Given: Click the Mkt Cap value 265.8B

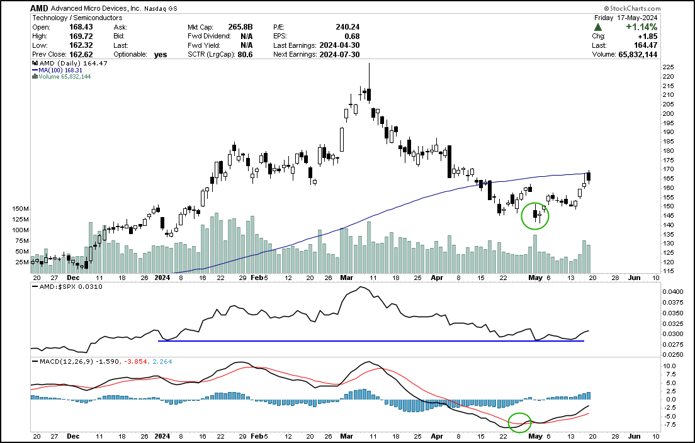Looking at the screenshot, I should 240,27.
